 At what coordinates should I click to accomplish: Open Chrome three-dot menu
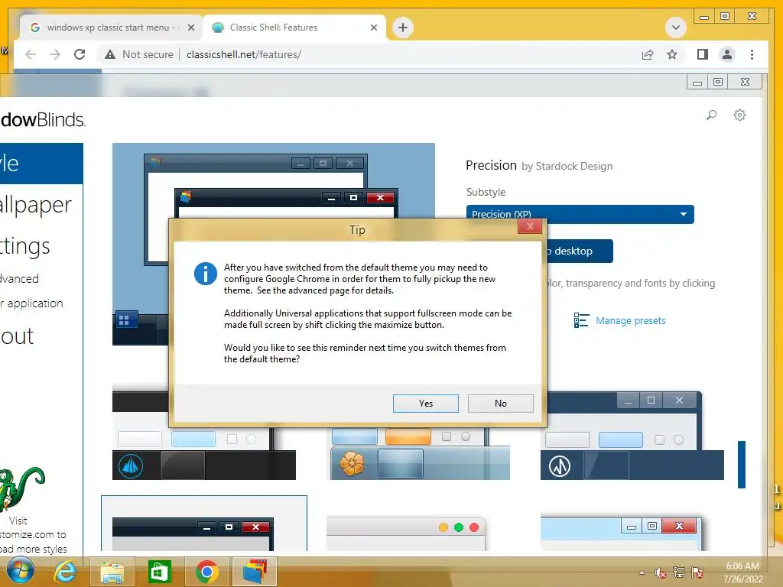tap(752, 54)
